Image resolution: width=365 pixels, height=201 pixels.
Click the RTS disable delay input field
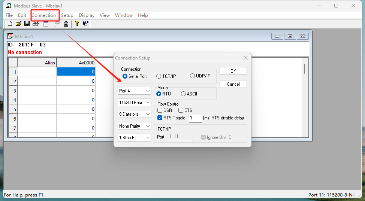(x=195, y=118)
